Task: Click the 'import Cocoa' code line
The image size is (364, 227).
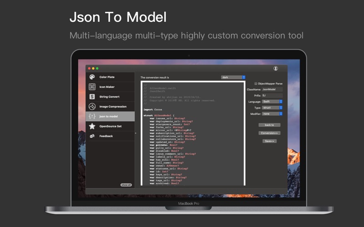Action: pyautogui.click(x=153, y=109)
